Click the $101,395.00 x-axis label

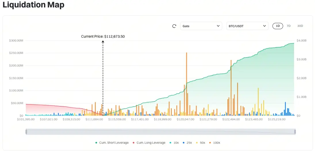pyautogui.click(x=26, y=119)
